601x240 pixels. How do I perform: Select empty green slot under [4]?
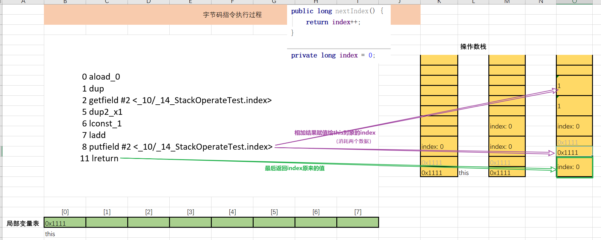(x=232, y=222)
